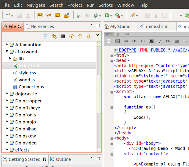Open the external tools dropdown arrow

pos(122,16)
